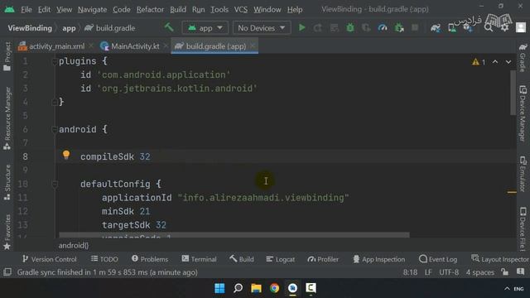Open Windows Start button on taskbar
The image size is (530, 298).
(x=219, y=288)
